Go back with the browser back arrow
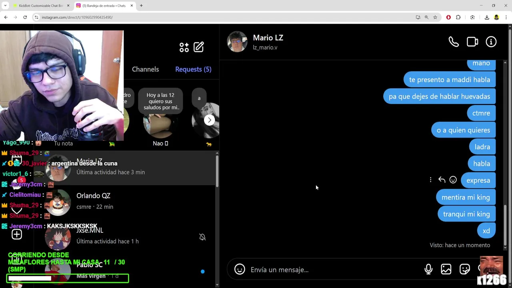The image size is (512, 288). [6, 17]
